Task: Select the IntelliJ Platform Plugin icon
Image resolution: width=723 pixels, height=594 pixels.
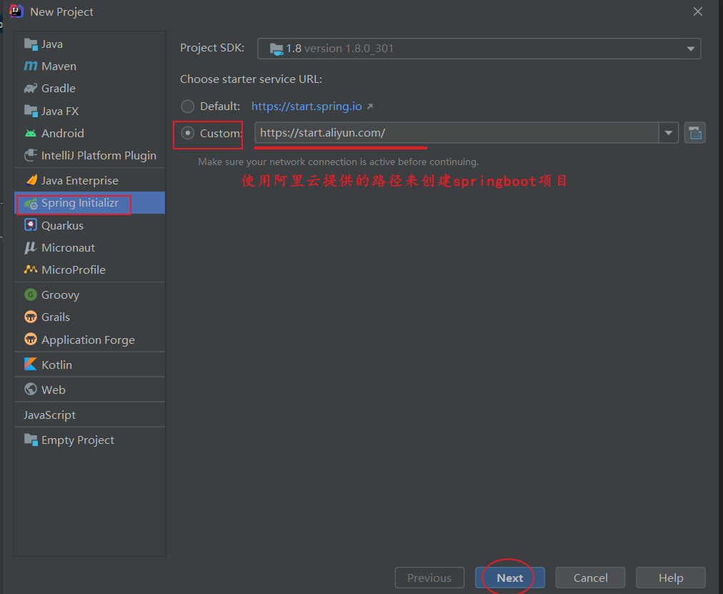Action: click(x=31, y=155)
